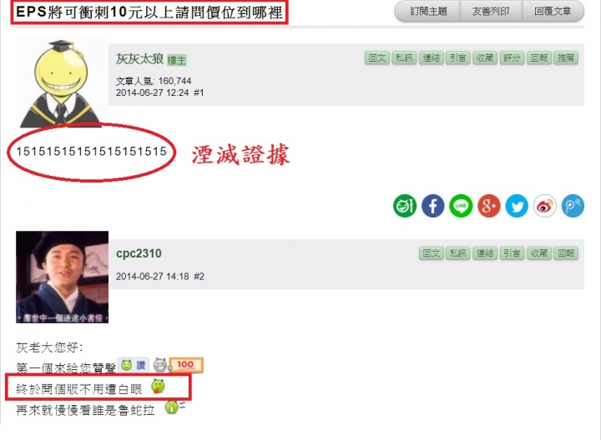Click 回文 on 灰灰太狼's post
The image size is (601, 440).
(x=377, y=58)
